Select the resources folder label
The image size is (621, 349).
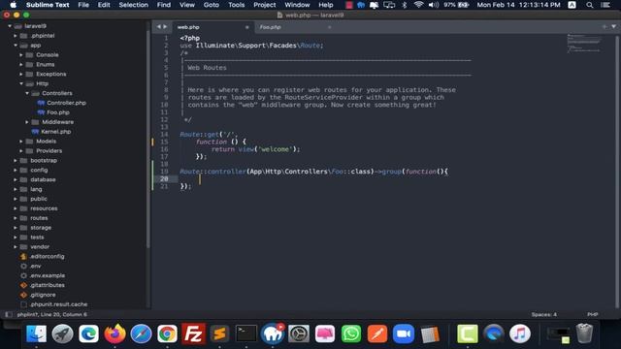tap(44, 208)
